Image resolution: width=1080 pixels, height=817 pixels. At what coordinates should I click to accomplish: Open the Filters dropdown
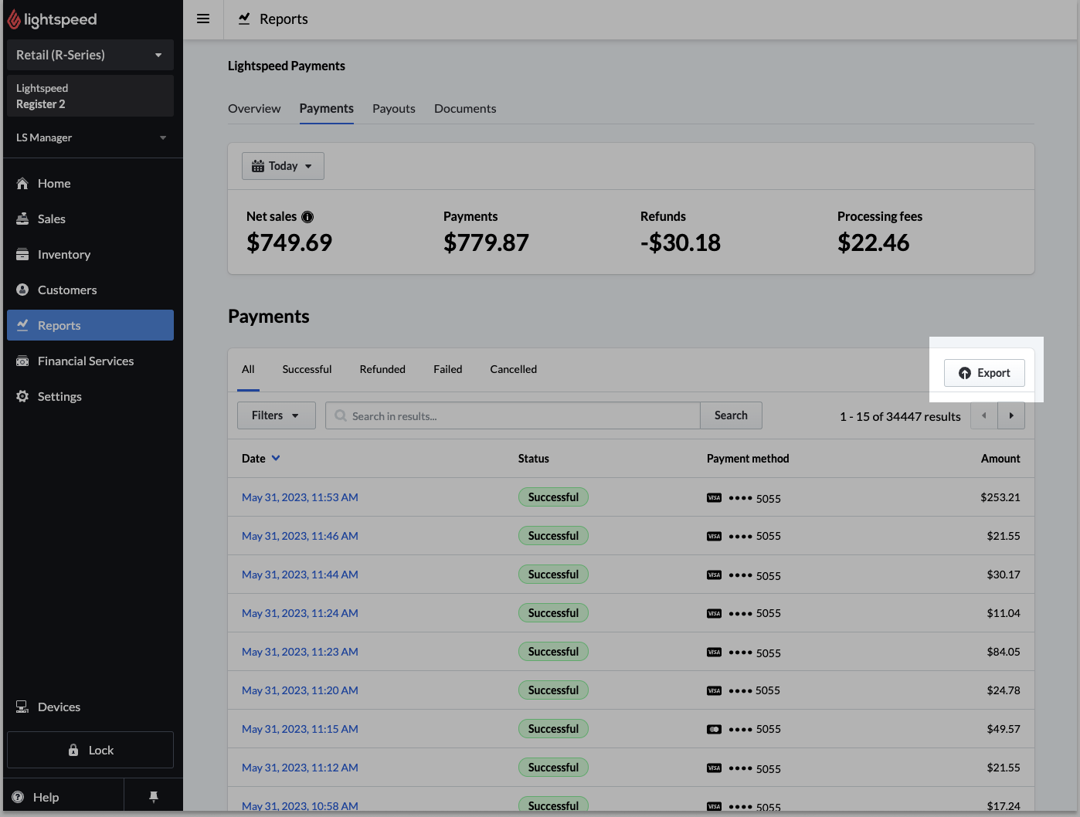point(277,415)
